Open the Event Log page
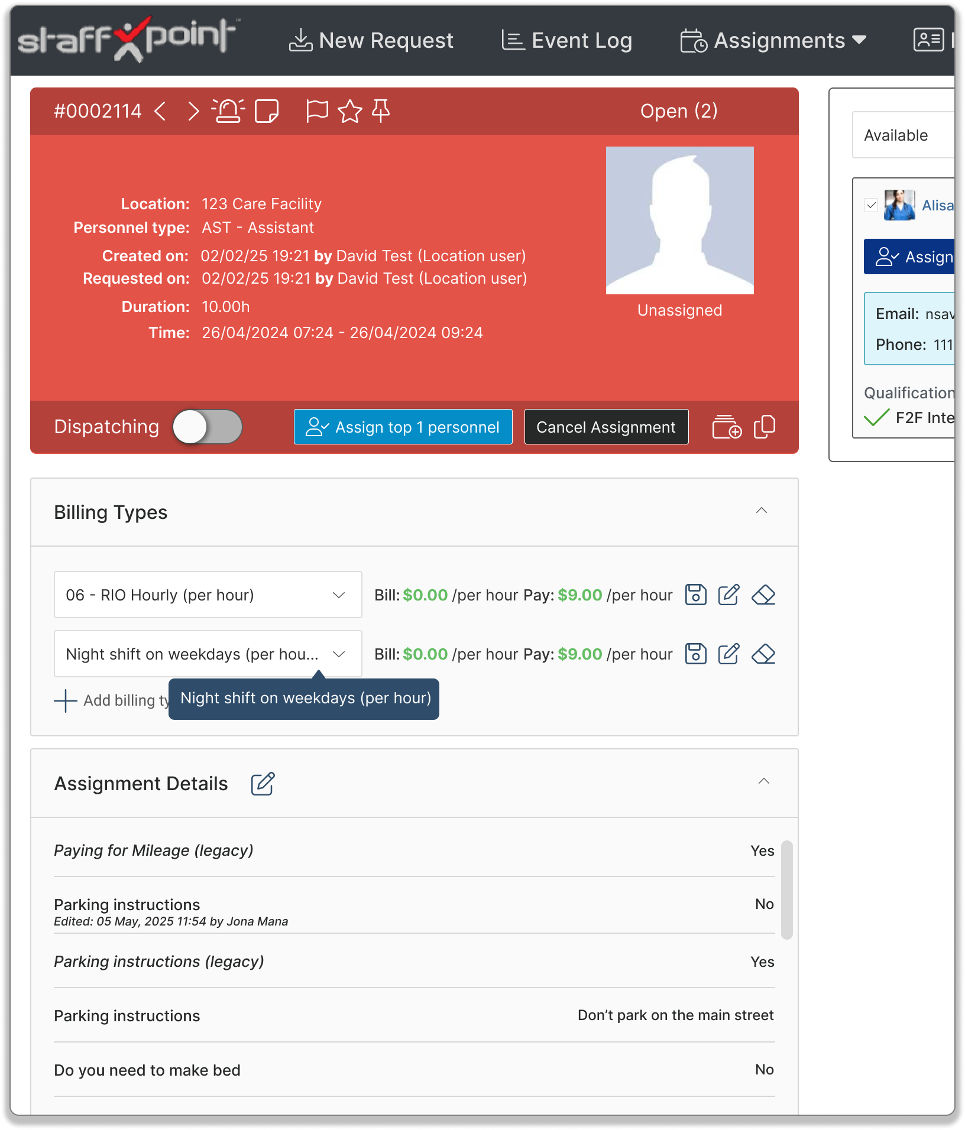The height and width of the screenshot is (1130, 965). click(566, 41)
